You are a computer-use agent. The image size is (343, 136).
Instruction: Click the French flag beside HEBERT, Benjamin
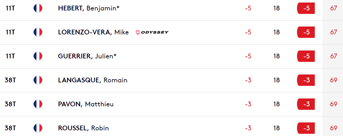(x=38, y=8)
